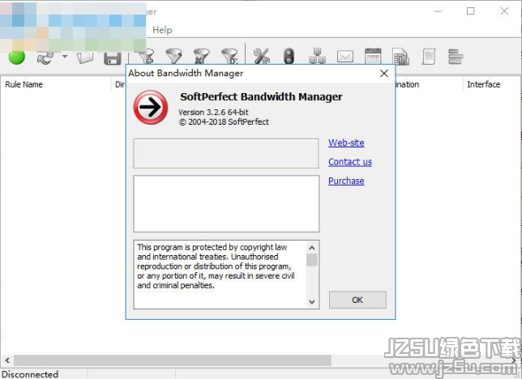Click scroll up arrow in license text

pos(312,248)
